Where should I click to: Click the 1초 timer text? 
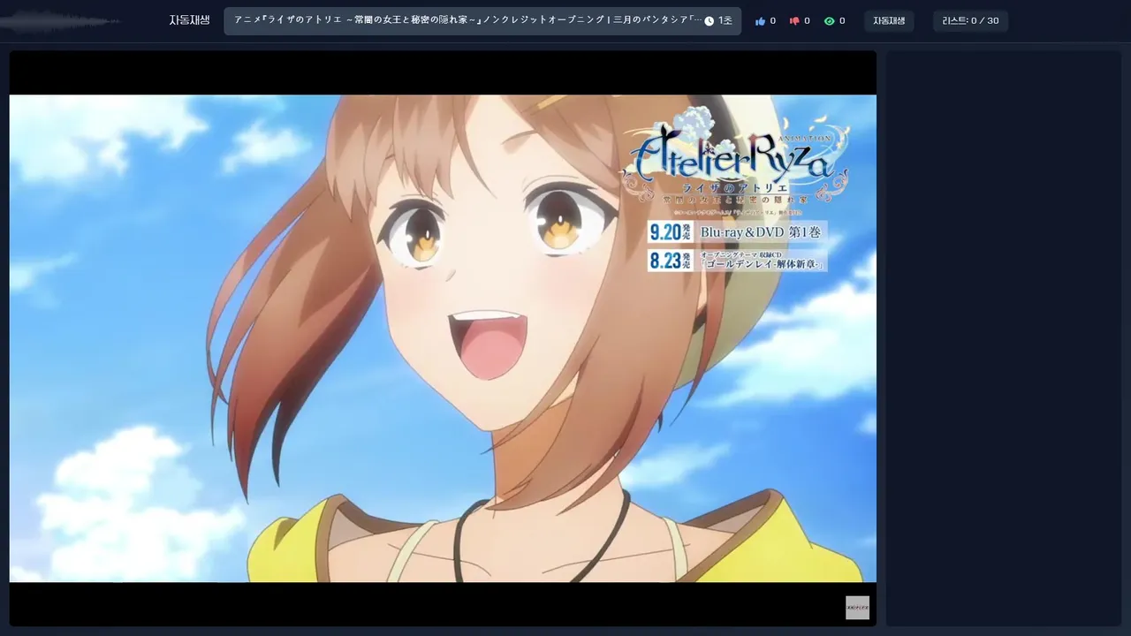coord(725,21)
